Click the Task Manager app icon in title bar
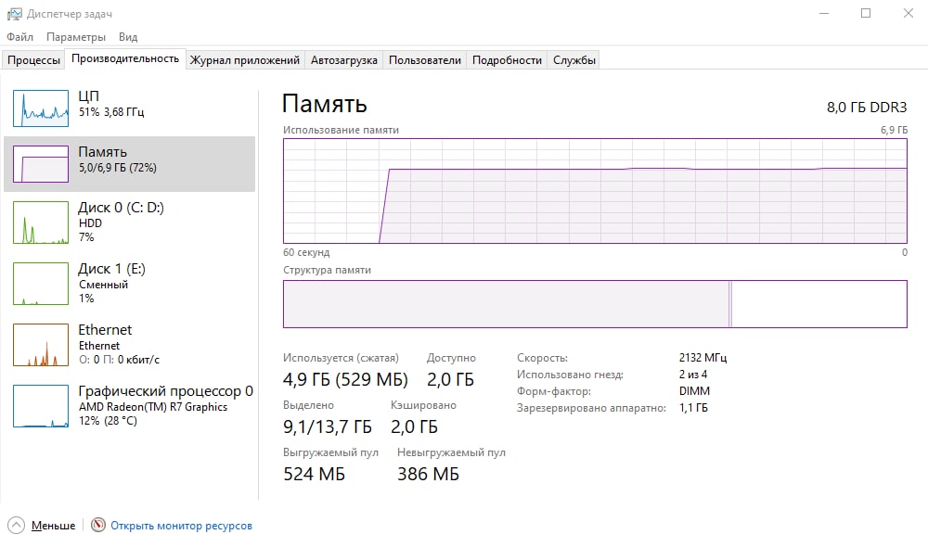 13,14
